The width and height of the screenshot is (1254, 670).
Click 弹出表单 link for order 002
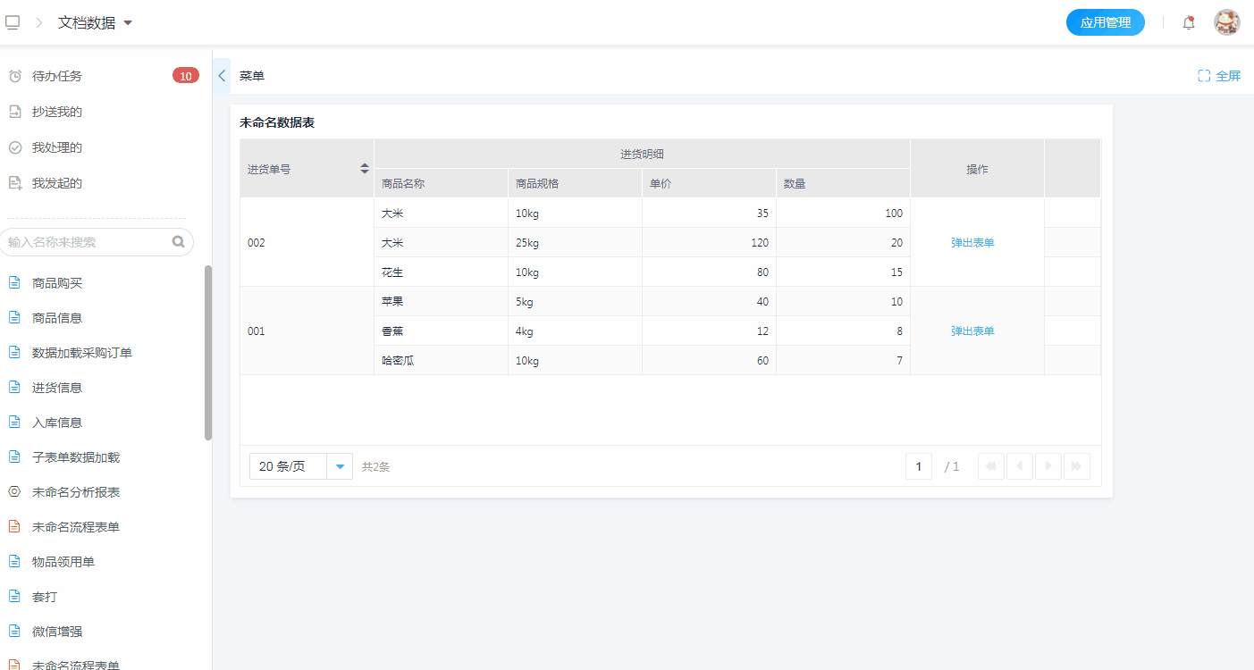(972, 242)
